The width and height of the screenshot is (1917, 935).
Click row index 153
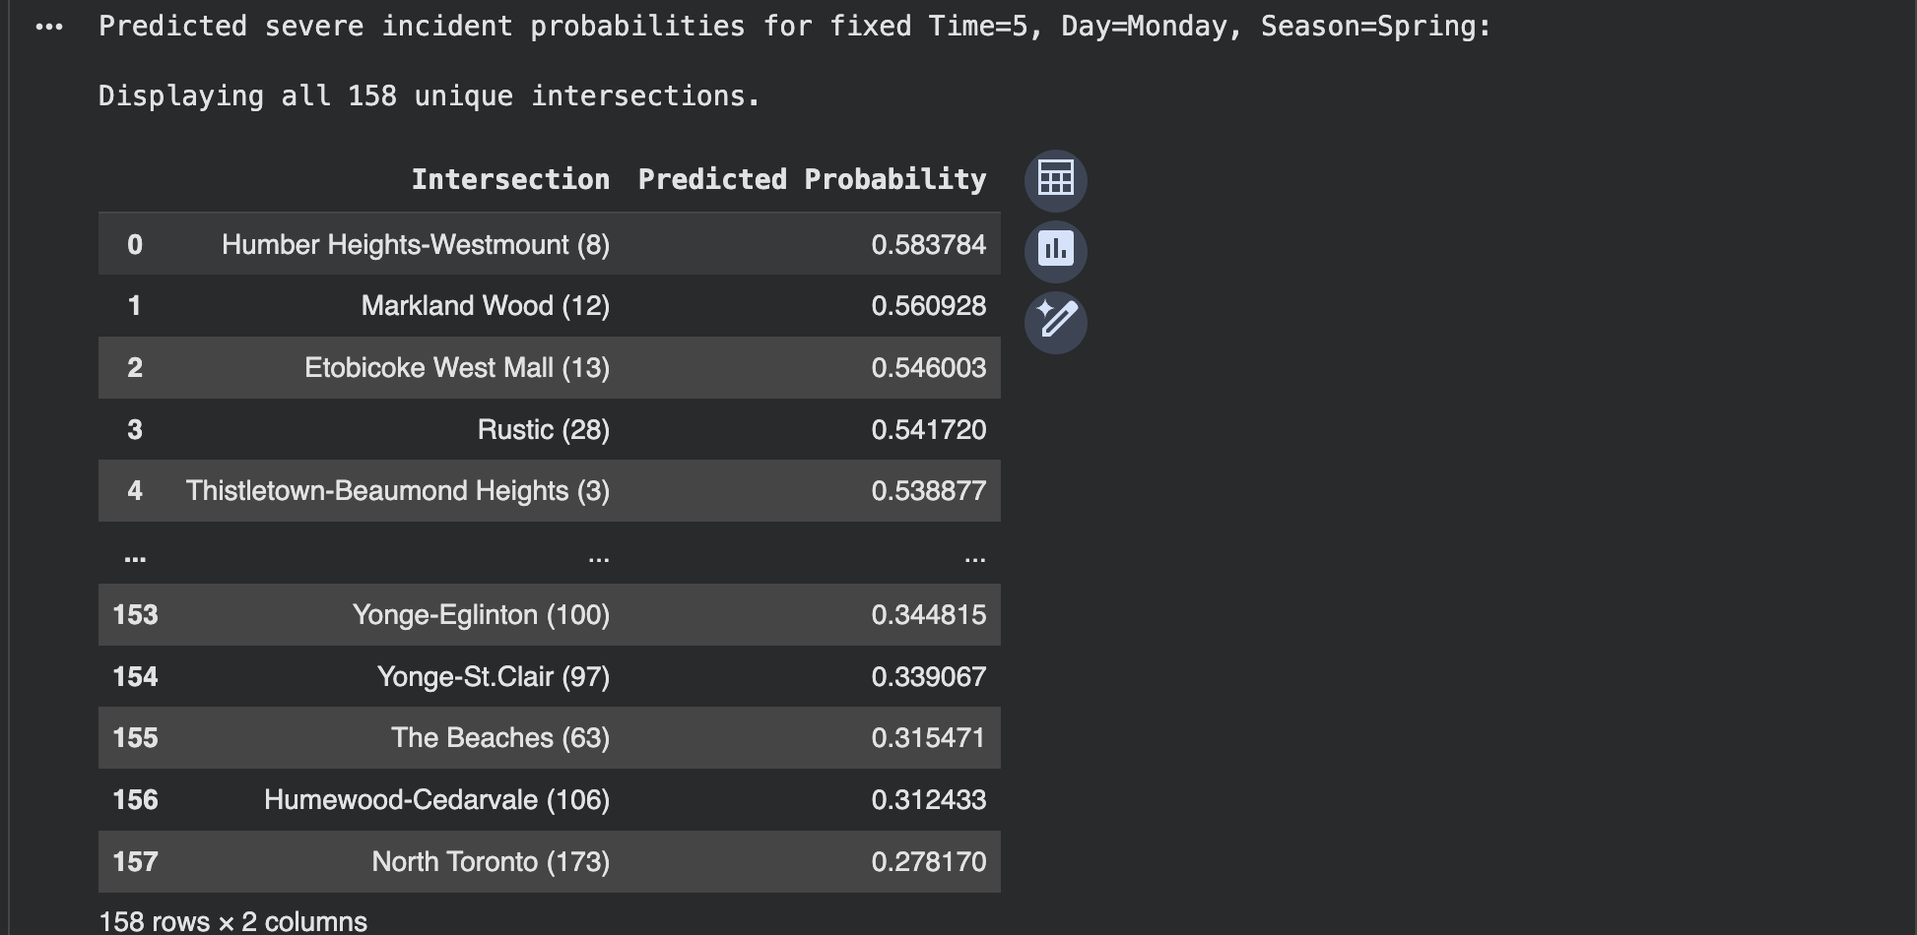(x=135, y=615)
